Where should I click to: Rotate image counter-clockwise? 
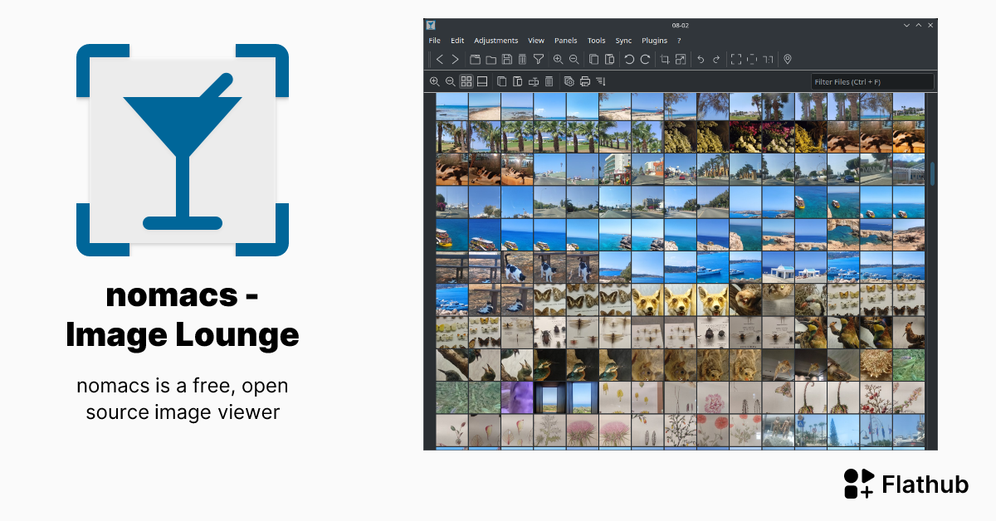tap(629, 59)
